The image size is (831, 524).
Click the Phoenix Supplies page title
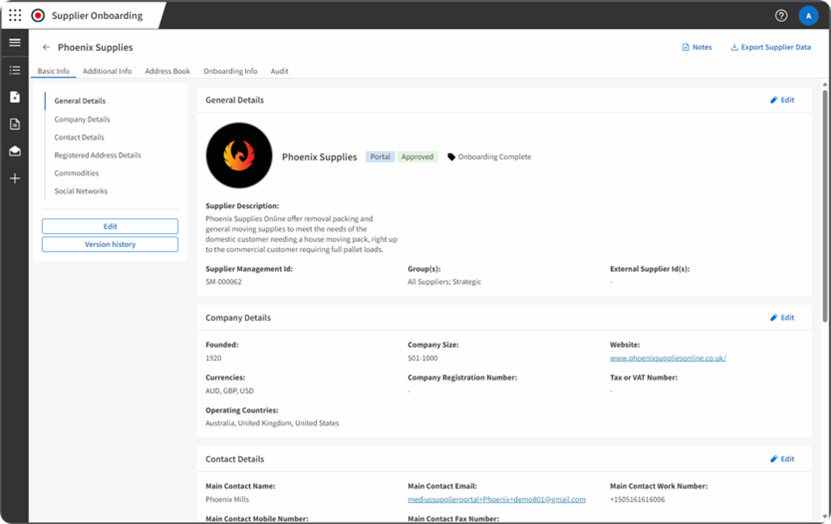[x=95, y=47]
